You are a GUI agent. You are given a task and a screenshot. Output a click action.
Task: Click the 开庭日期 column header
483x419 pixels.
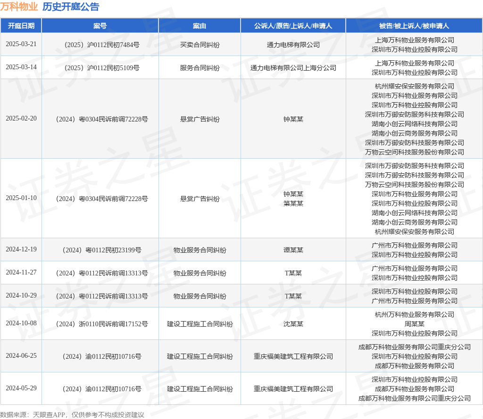[21, 26]
